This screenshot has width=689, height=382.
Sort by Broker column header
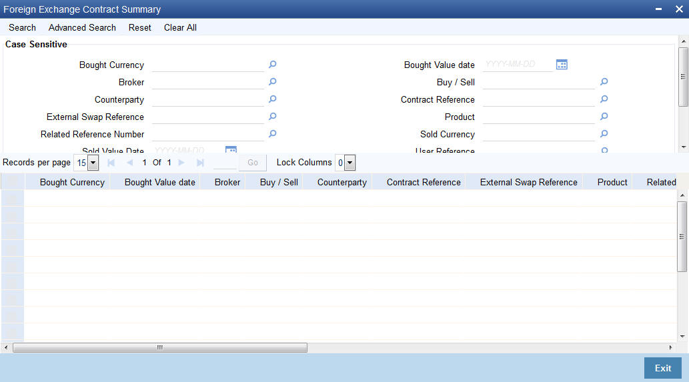pos(227,182)
